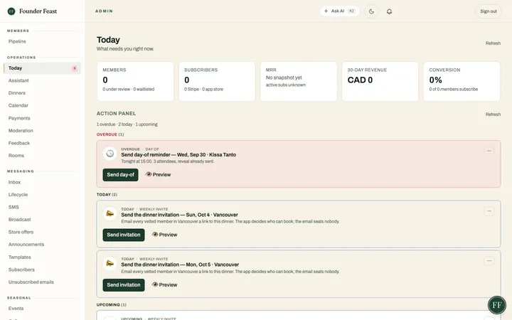Send invitation for Sun, Oct 4 dinner
Image resolution: width=512 pixels, height=320 pixels.
(124, 235)
